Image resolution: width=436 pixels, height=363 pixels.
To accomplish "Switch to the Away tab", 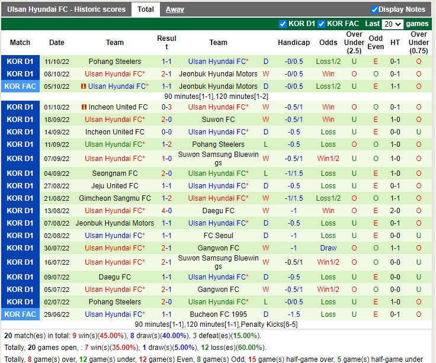I will (x=175, y=9).
